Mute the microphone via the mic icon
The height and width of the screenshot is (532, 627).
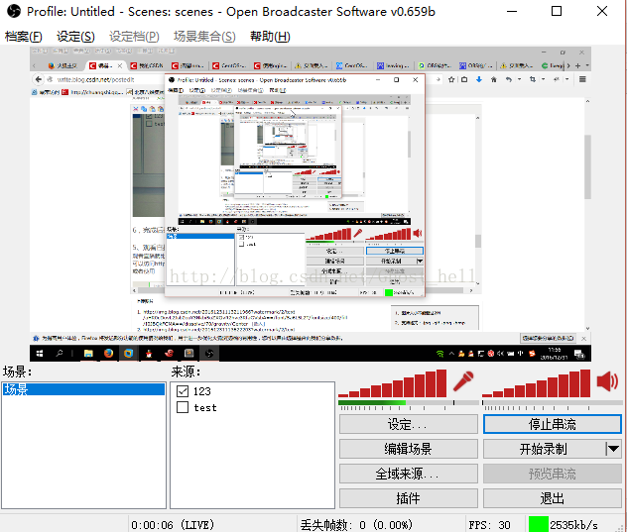tap(463, 381)
